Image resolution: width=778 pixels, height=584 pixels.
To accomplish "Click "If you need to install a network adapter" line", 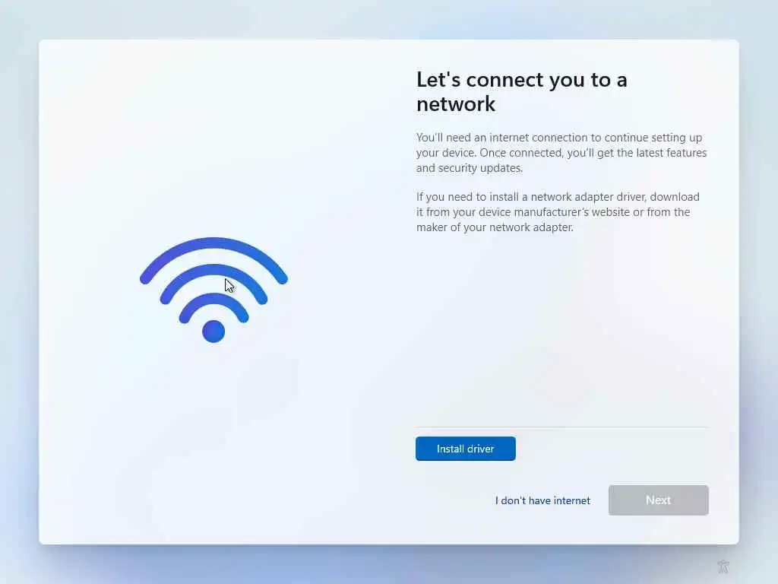I will pyautogui.click(x=558, y=197).
